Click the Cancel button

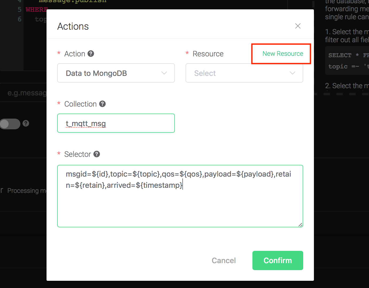click(x=224, y=260)
